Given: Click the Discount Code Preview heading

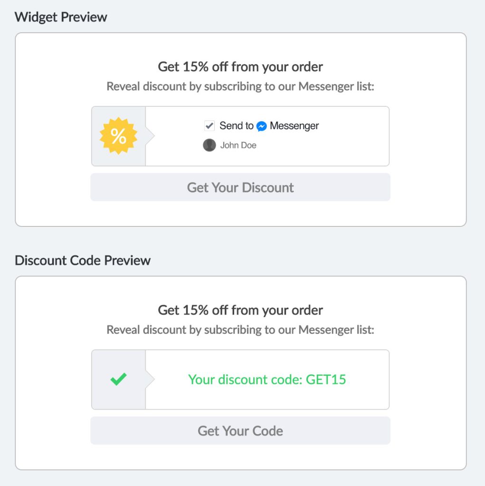Looking at the screenshot, I should point(83,261).
